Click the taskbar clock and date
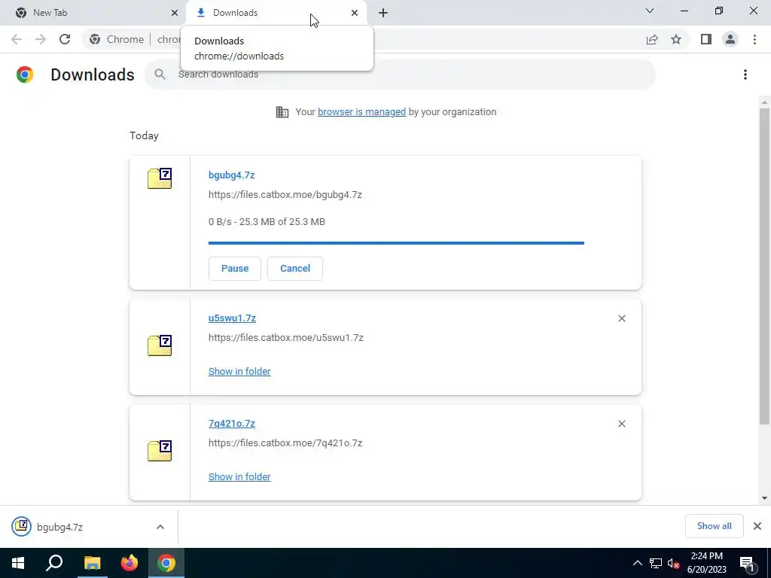This screenshot has width=771, height=578. 706,563
